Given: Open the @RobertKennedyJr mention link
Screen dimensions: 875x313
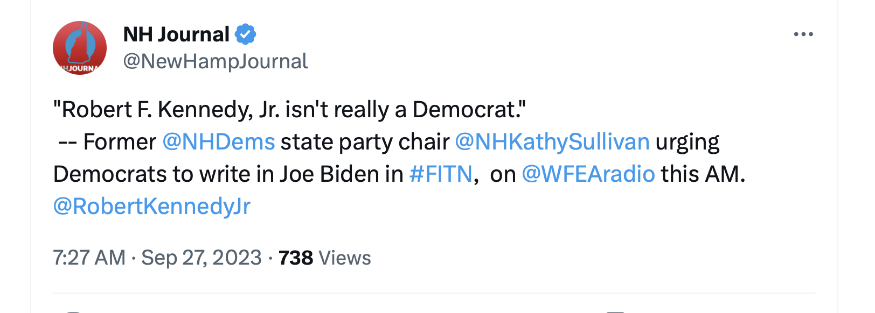Looking at the screenshot, I should [152, 207].
